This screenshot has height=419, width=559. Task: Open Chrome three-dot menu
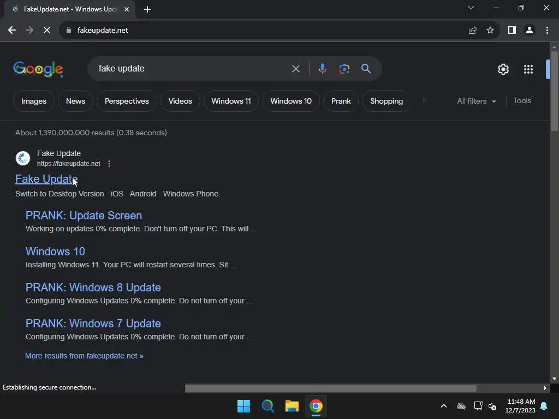pos(547,31)
